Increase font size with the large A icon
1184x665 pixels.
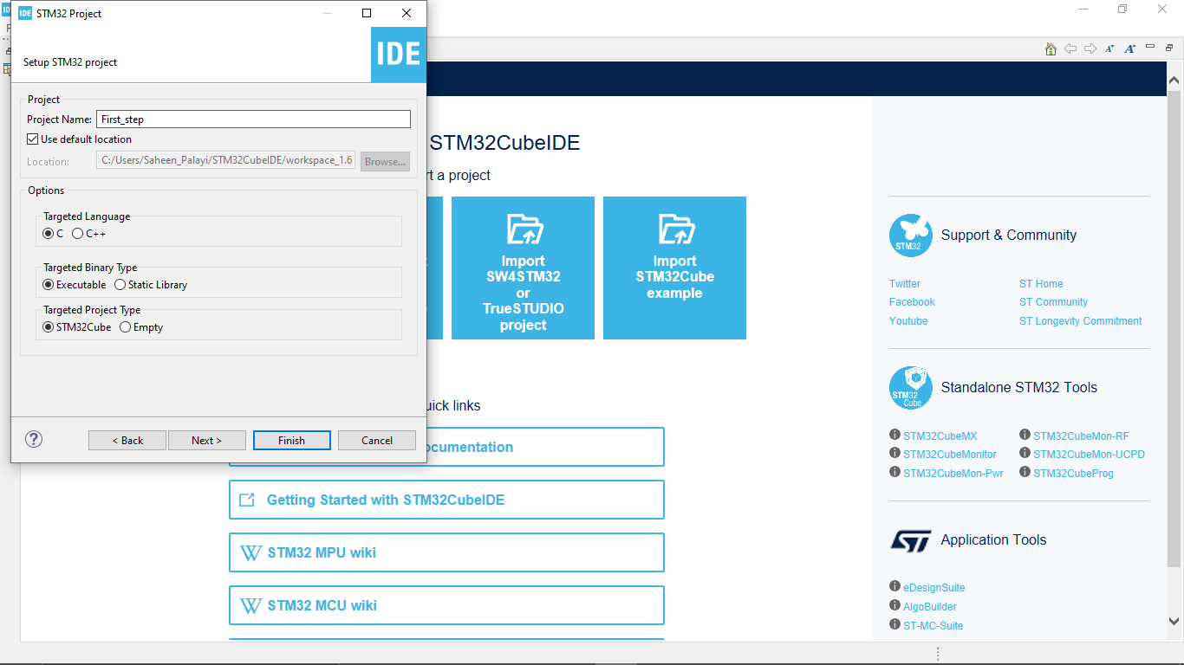click(x=1129, y=48)
